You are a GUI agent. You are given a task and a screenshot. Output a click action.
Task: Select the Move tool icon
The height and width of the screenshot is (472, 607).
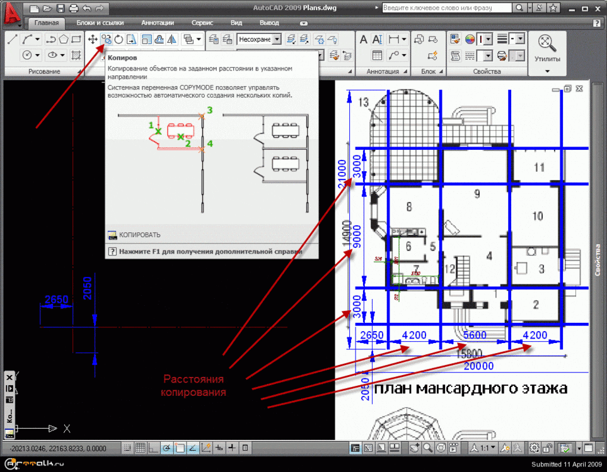tap(93, 39)
